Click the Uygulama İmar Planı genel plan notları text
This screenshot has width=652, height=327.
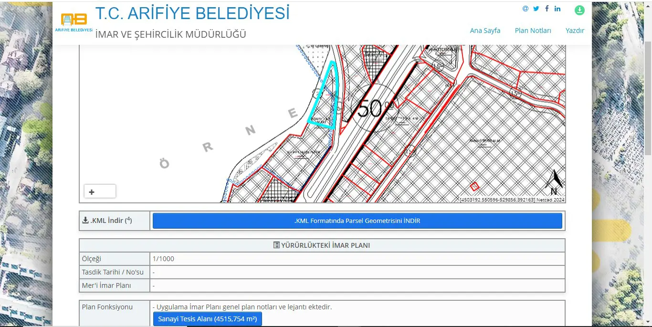pyautogui.click(x=242, y=307)
